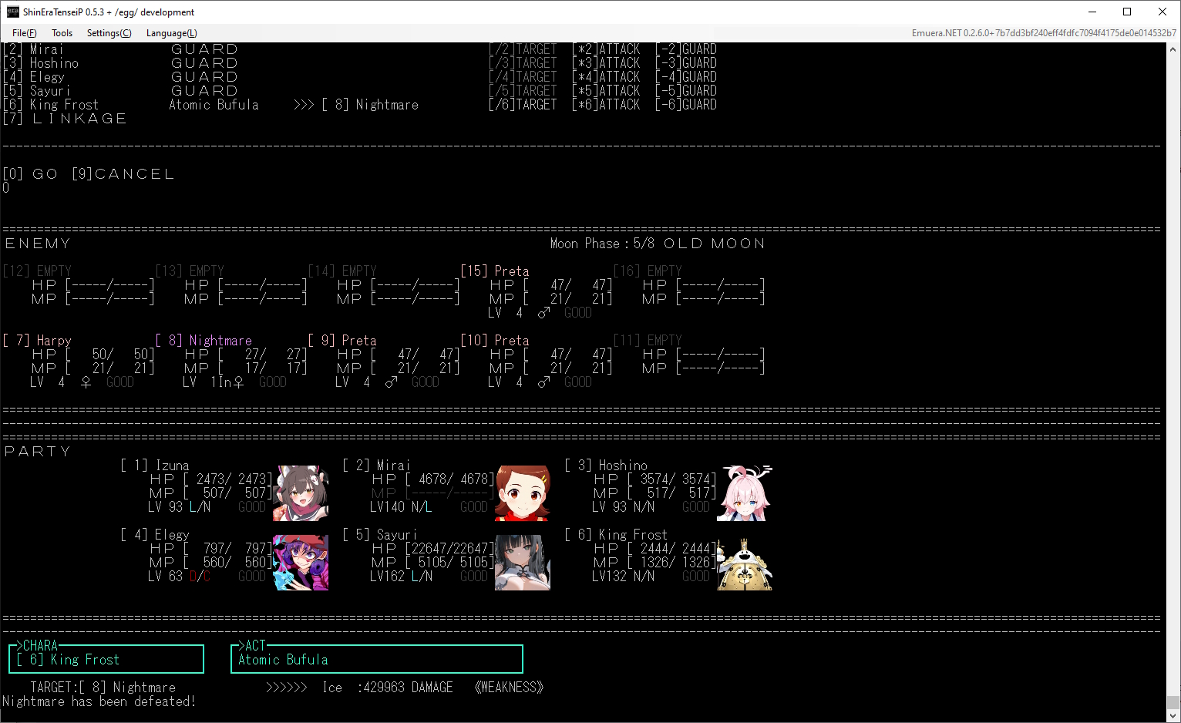Click Sayuri's portrait in the party
The height and width of the screenshot is (723, 1181).
(x=523, y=562)
